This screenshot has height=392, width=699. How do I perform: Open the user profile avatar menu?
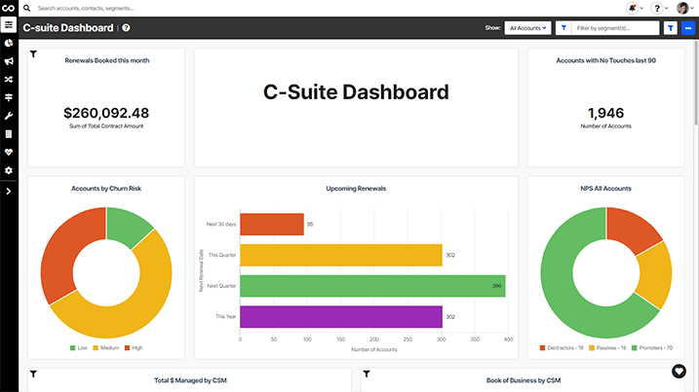[682, 8]
